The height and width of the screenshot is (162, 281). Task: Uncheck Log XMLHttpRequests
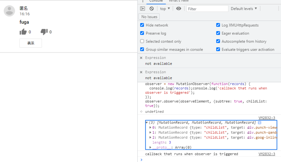(x=218, y=25)
